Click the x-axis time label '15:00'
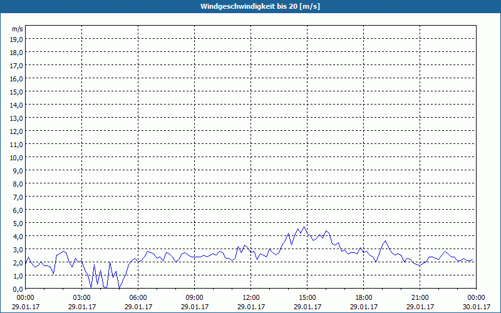The height and width of the screenshot is (313, 501). pyautogui.click(x=307, y=298)
